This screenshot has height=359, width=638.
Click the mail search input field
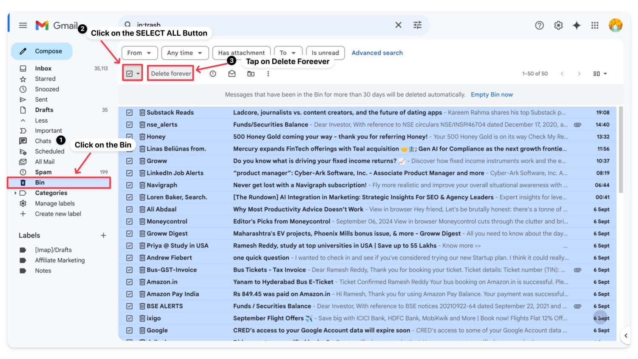(255, 25)
